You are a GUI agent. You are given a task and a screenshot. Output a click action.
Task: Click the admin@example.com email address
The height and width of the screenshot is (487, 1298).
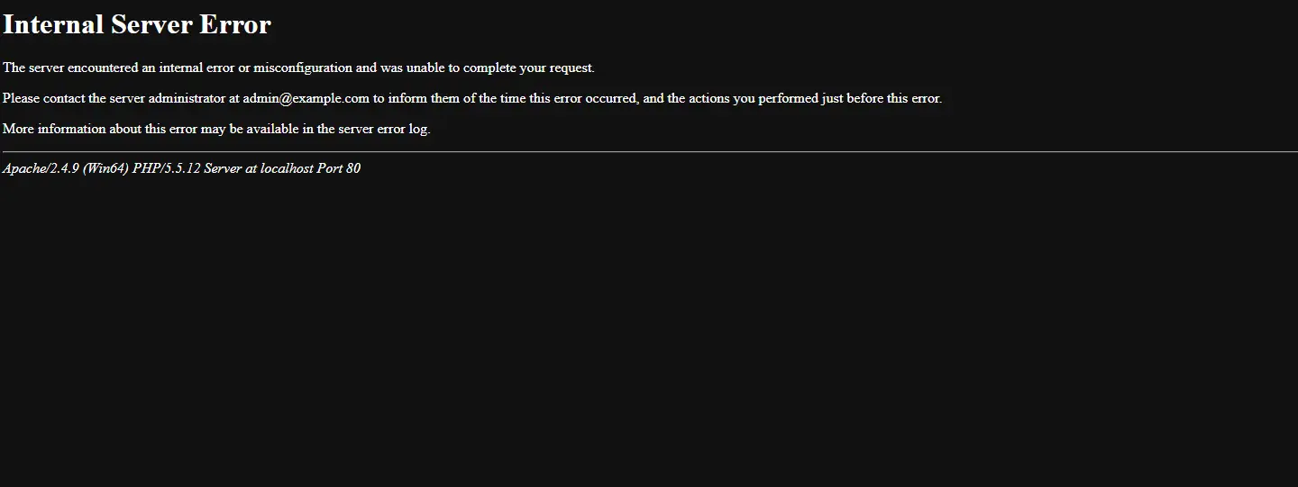[x=306, y=98]
